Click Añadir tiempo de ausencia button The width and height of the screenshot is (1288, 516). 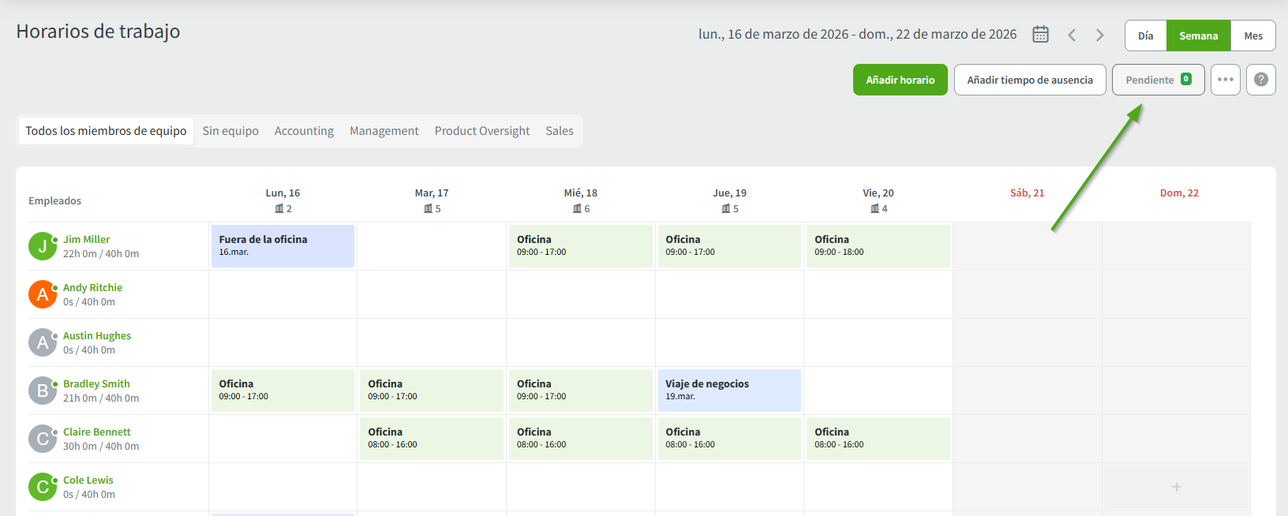click(x=1029, y=80)
